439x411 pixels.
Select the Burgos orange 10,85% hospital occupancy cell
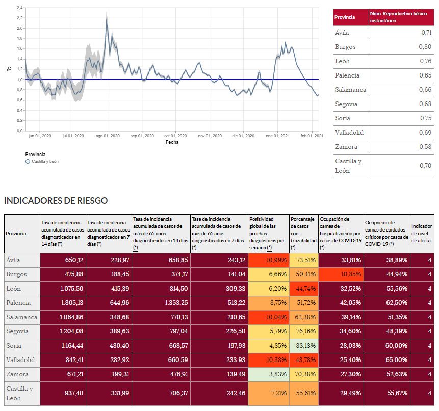[x=341, y=274]
